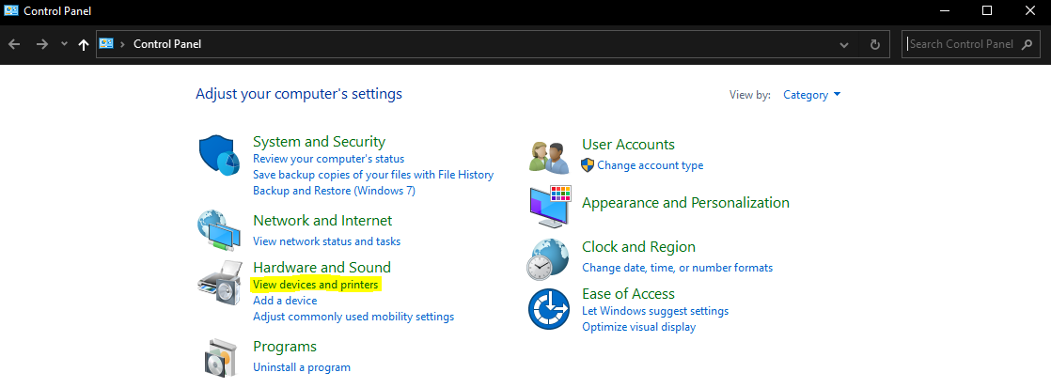The height and width of the screenshot is (388, 1051).
Task: Open the recent locations chevron
Action: 64,44
